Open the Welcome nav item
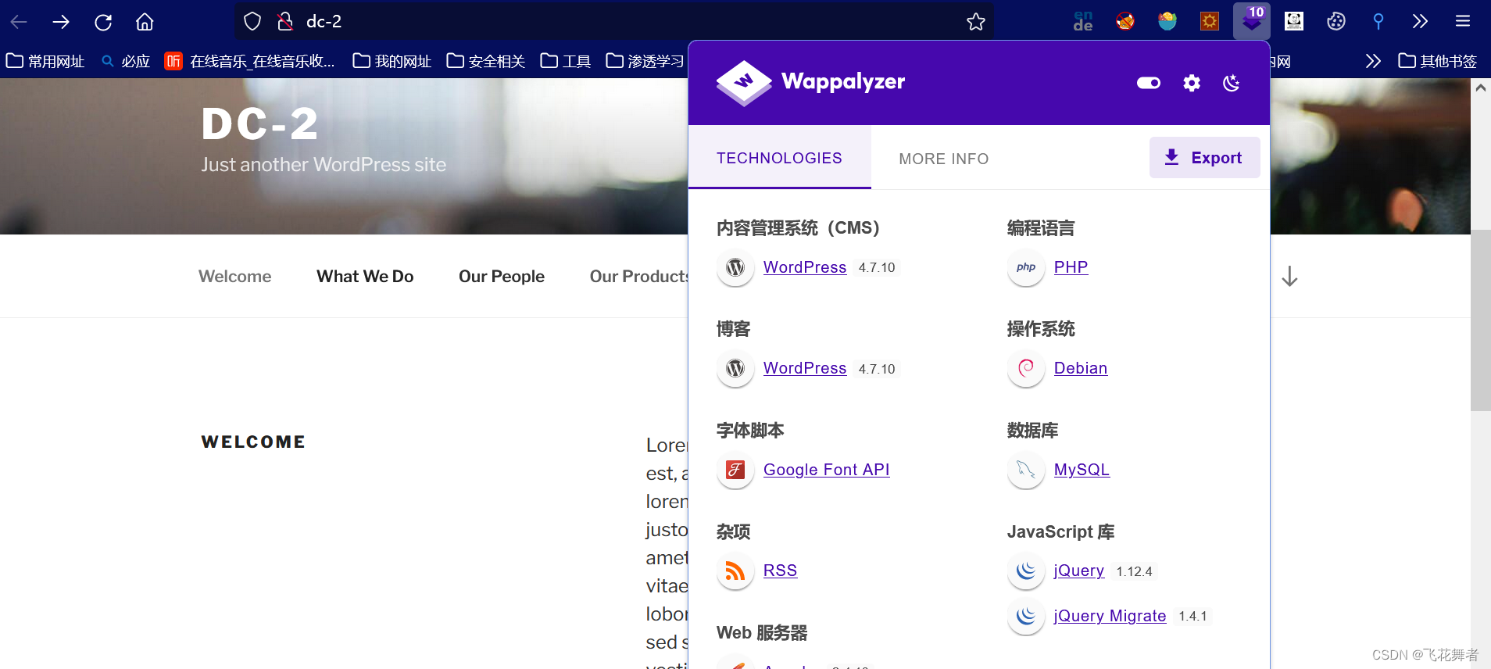 [235, 276]
